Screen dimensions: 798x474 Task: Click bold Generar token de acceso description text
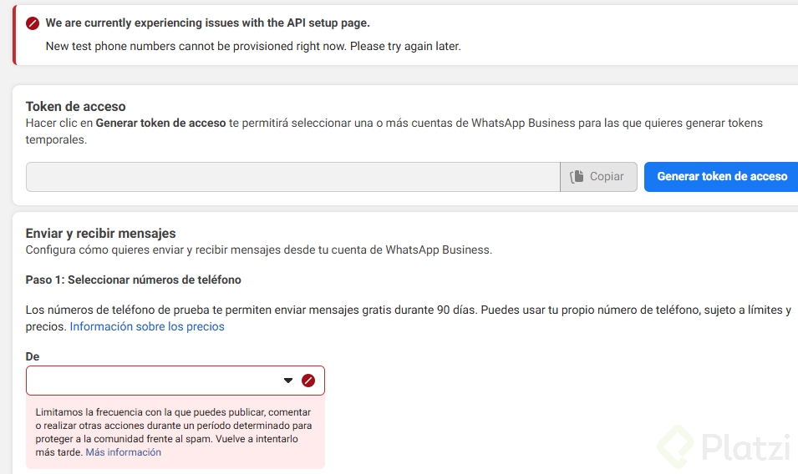pos(160,123)
